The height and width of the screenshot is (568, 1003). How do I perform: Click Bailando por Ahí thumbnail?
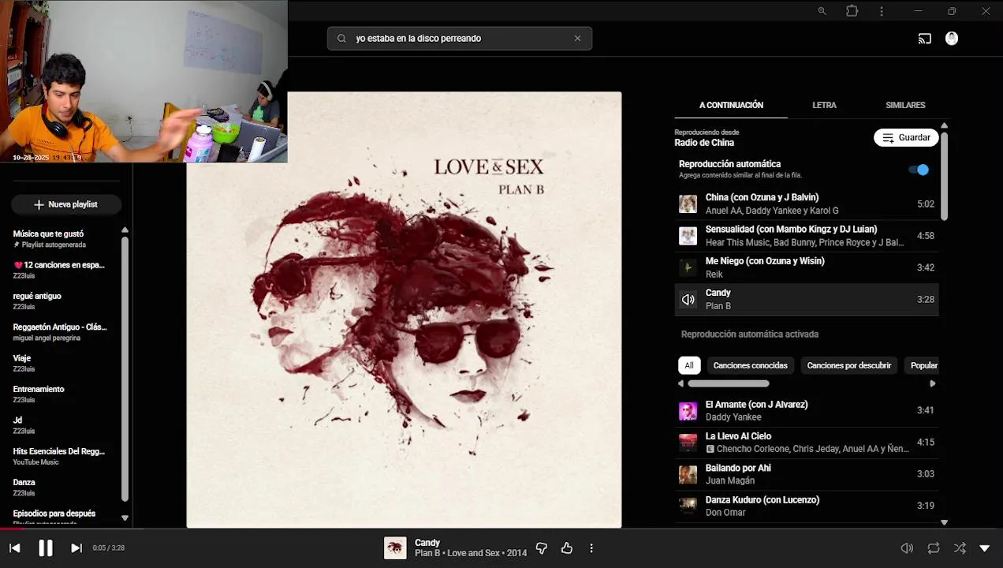(x=688, y=474)
